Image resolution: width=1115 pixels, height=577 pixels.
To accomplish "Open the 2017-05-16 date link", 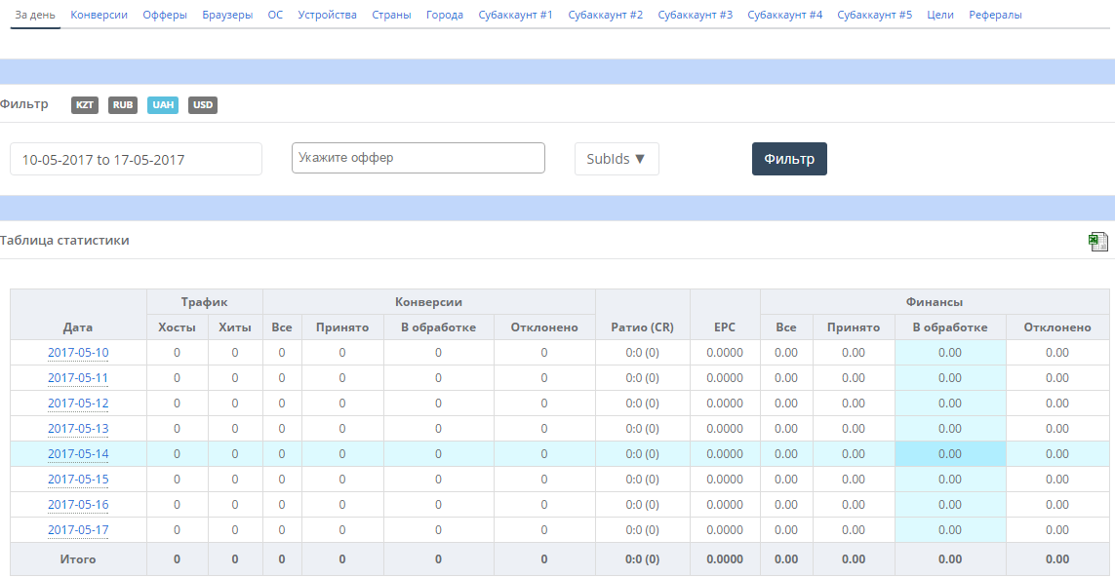I will coord(78,505).
